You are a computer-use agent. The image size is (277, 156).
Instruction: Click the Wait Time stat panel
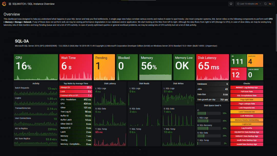(x=75, y=67)
